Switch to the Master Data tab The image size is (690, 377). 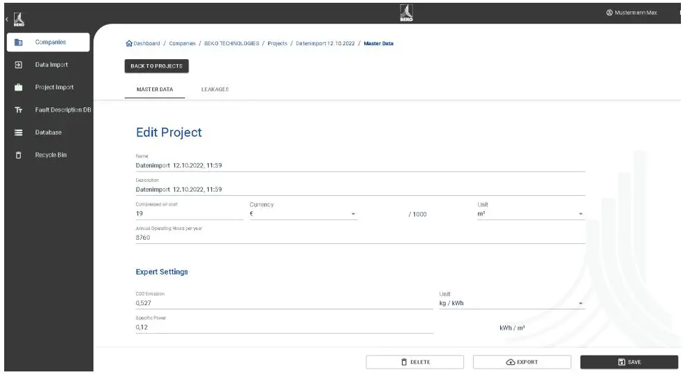click(x=155, y=89)
